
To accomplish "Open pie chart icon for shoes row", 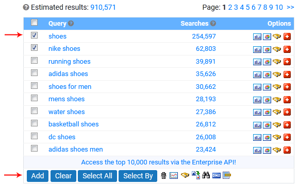I will [x=267, y=36].
